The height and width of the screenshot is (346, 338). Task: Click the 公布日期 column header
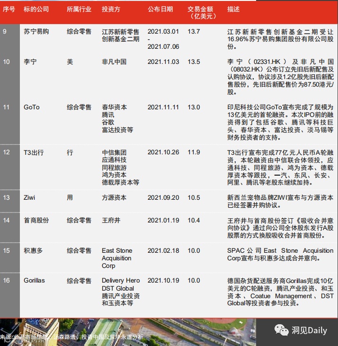160,9
